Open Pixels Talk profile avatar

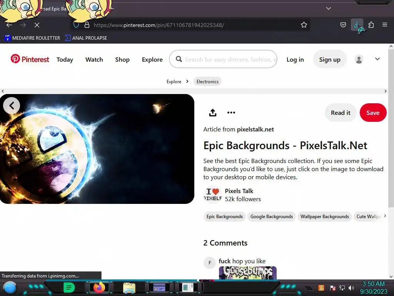(212, 195)
